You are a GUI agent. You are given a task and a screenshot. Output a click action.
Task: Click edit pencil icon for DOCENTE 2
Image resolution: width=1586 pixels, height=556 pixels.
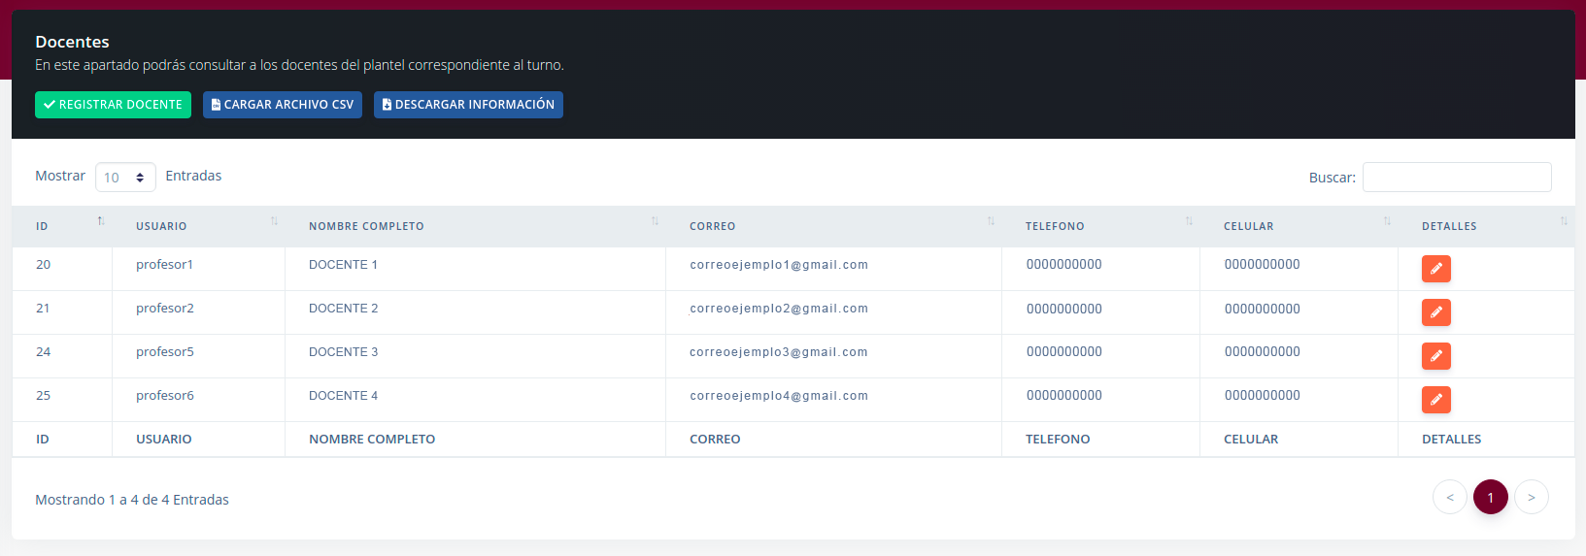pos(1435,312)
